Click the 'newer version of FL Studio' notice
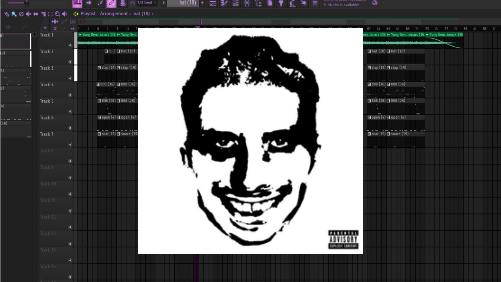This screenshot has width=501, height=282. tap(344, 3)
